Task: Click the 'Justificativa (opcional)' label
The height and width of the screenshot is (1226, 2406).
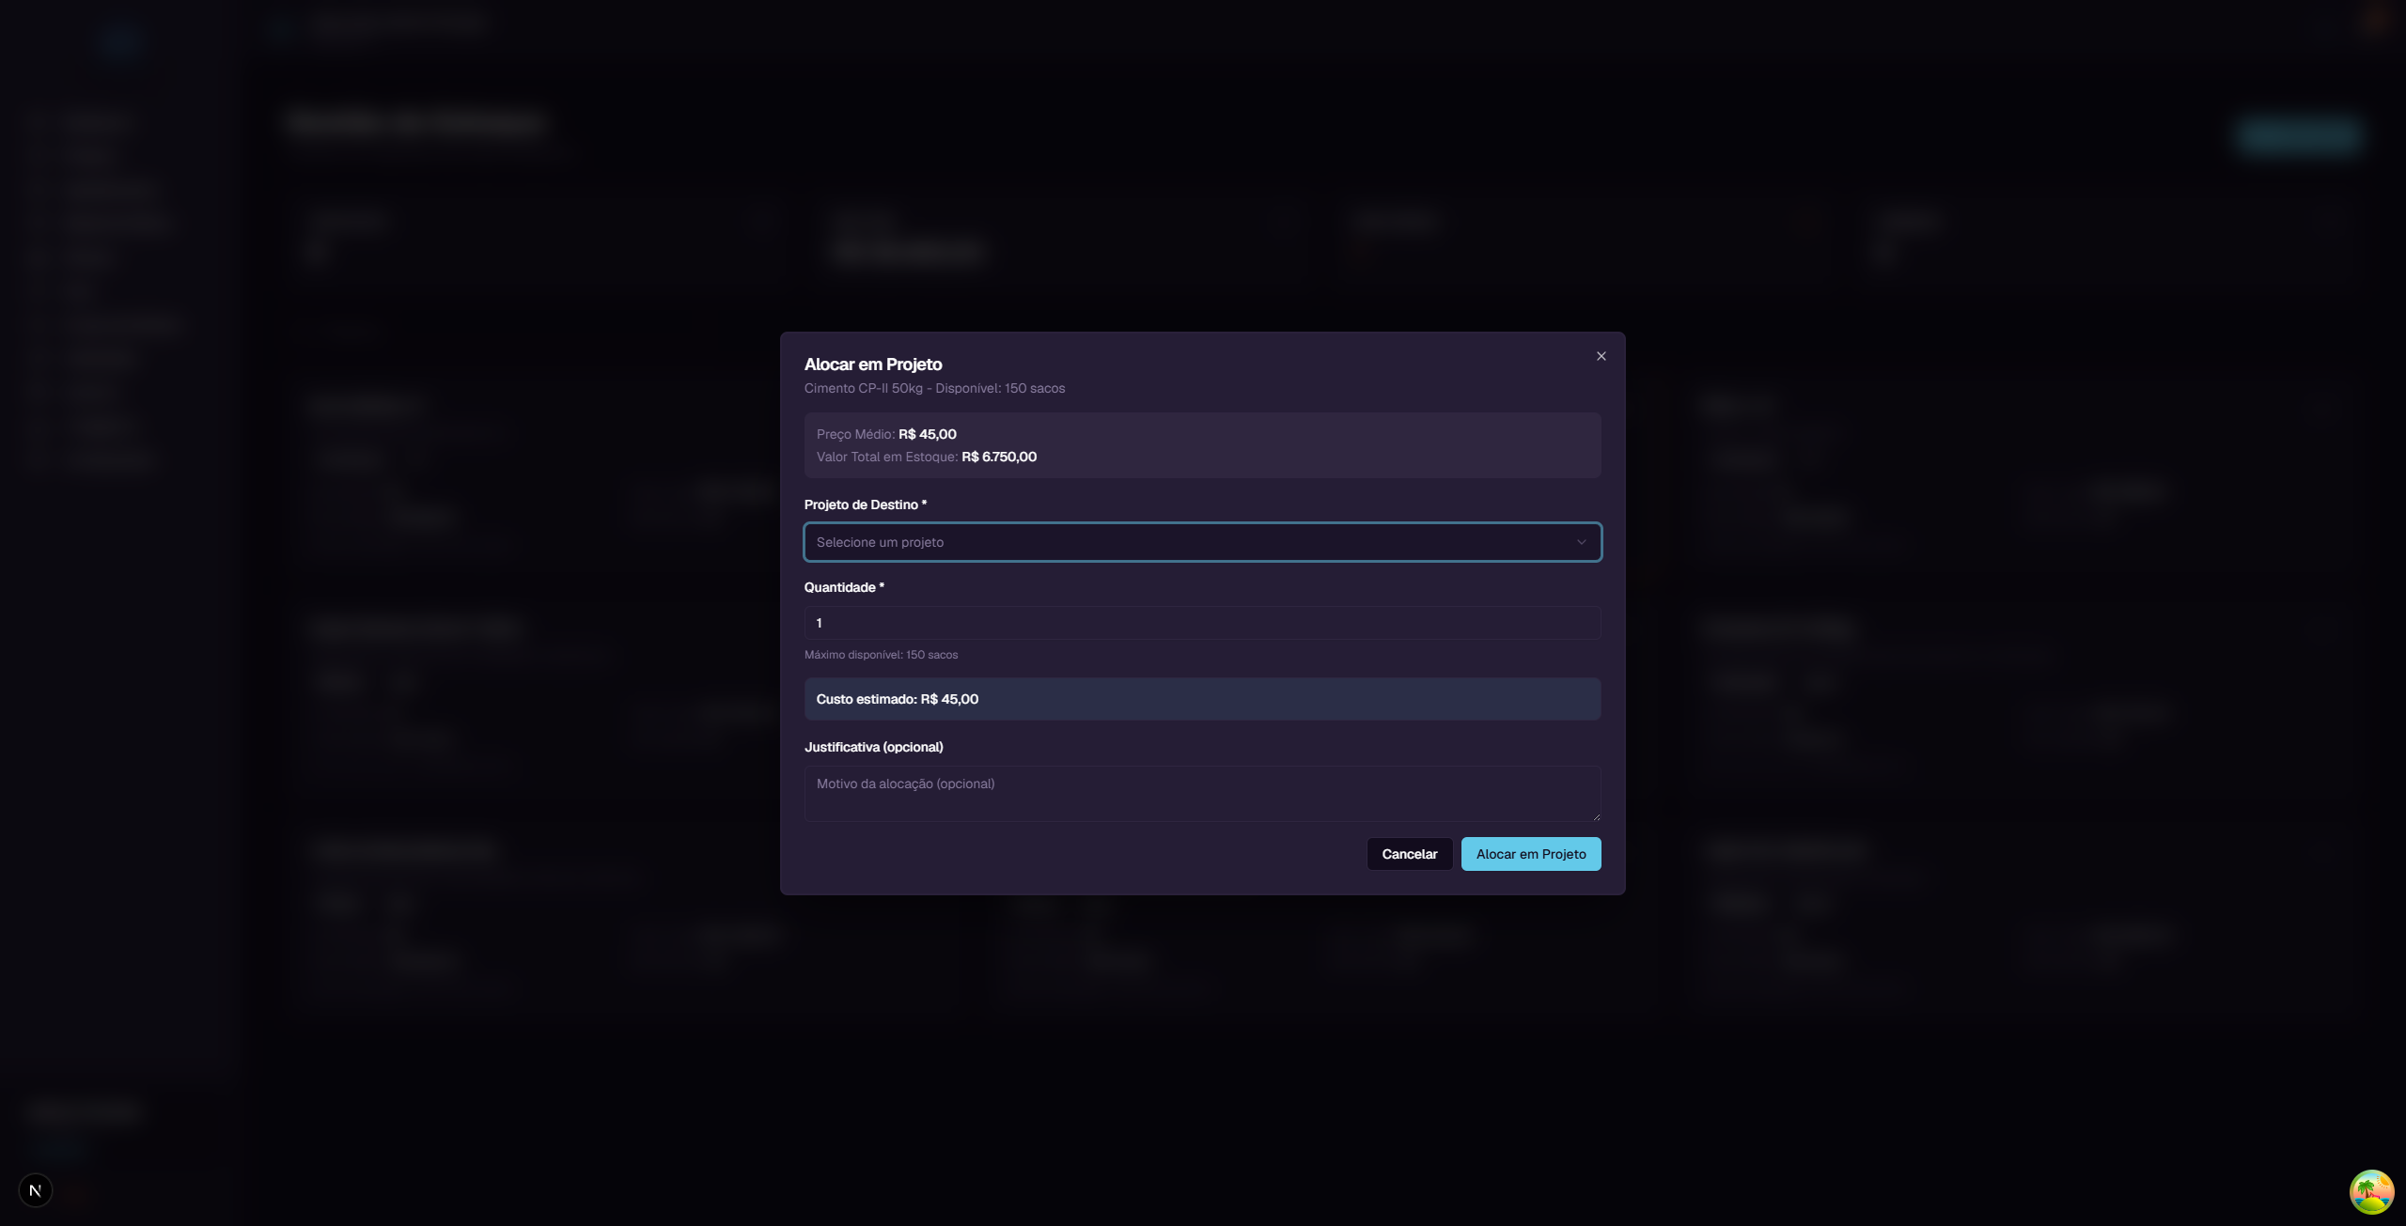Action: click(873, 747)
